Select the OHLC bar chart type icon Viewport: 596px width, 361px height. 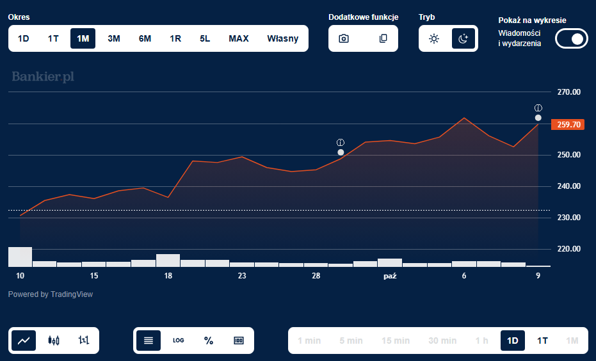(84, 341)
